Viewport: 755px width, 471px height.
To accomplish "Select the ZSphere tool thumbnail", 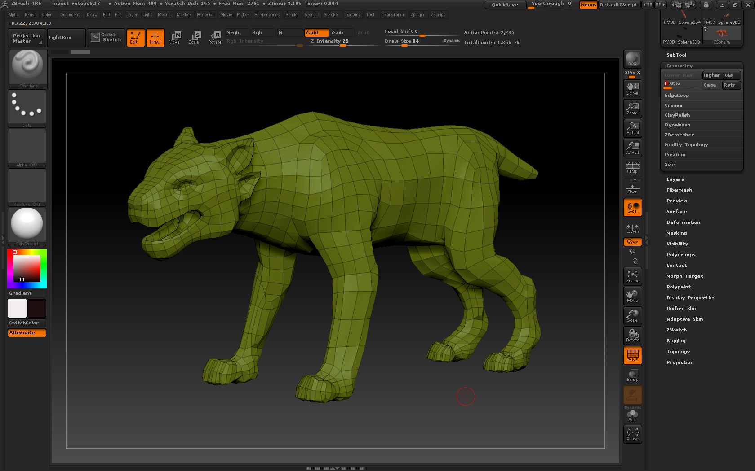I will coord(722,35).
